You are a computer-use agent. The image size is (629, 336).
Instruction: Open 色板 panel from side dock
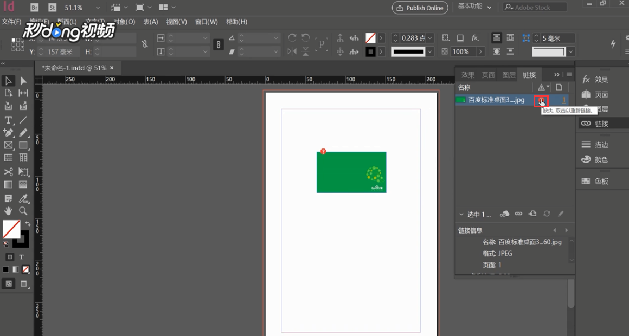(x=595, y=181)
